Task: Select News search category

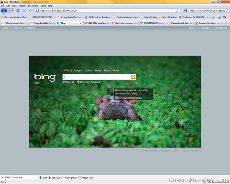Action: pyautogui.click(x=98, y=71)
